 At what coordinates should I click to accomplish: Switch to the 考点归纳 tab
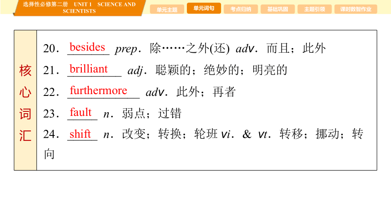[x=241, y=10]
